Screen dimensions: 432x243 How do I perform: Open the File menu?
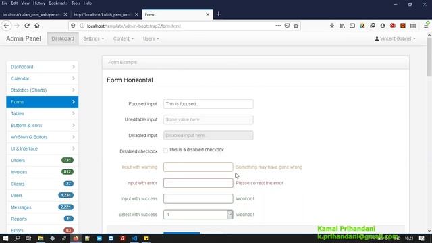[x=5, y=3]
